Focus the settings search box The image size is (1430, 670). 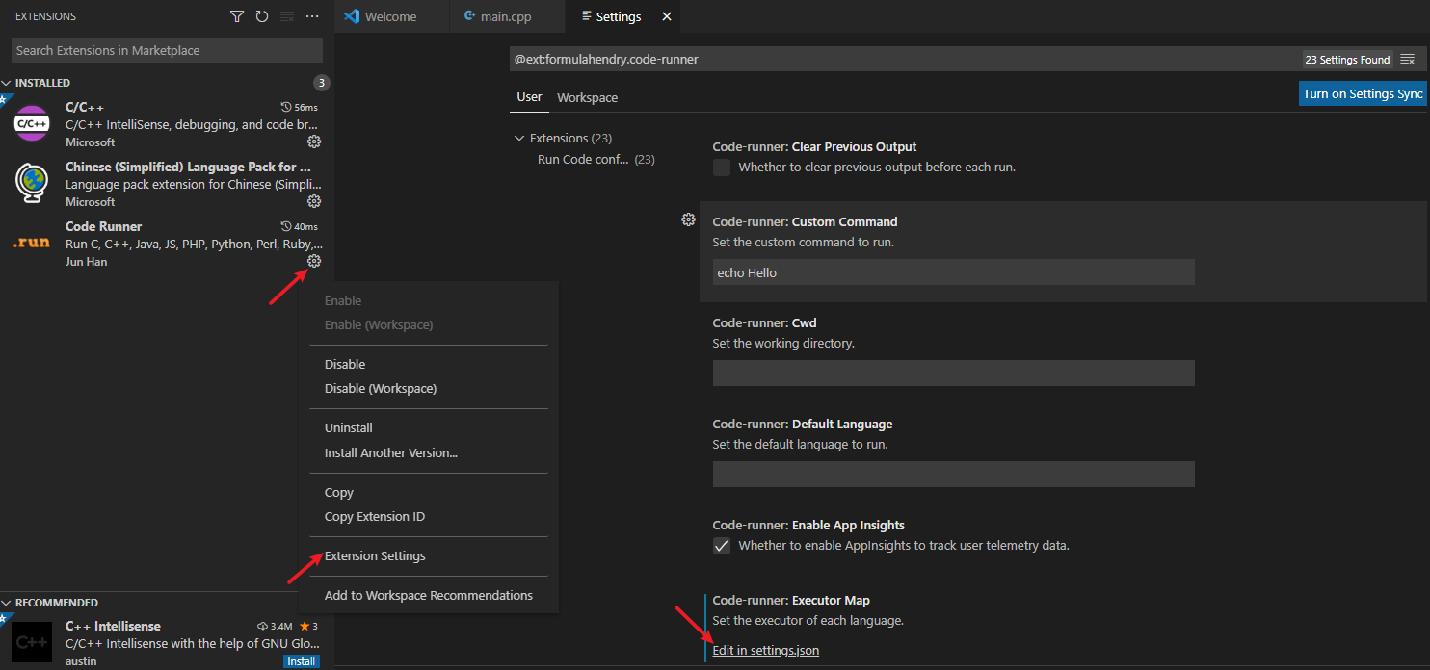[904, 59]
